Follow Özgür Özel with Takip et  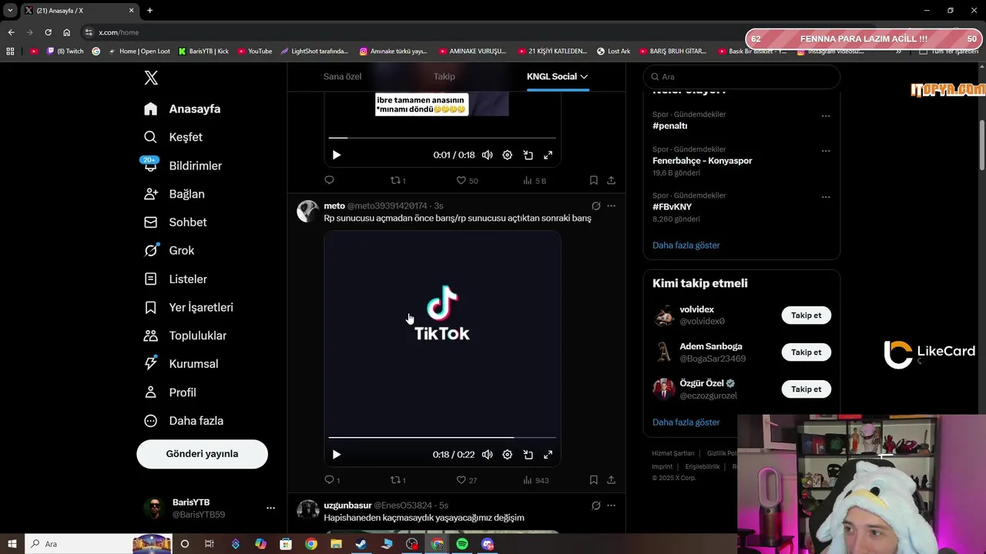pyautogui.click(x=806, y=389)
